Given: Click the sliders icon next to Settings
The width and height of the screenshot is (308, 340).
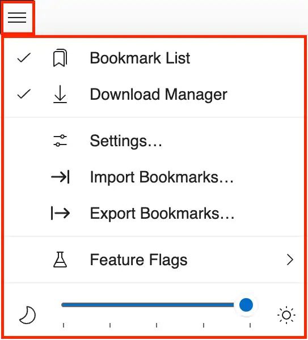Looking at the screenshot, I should (60, 141).
